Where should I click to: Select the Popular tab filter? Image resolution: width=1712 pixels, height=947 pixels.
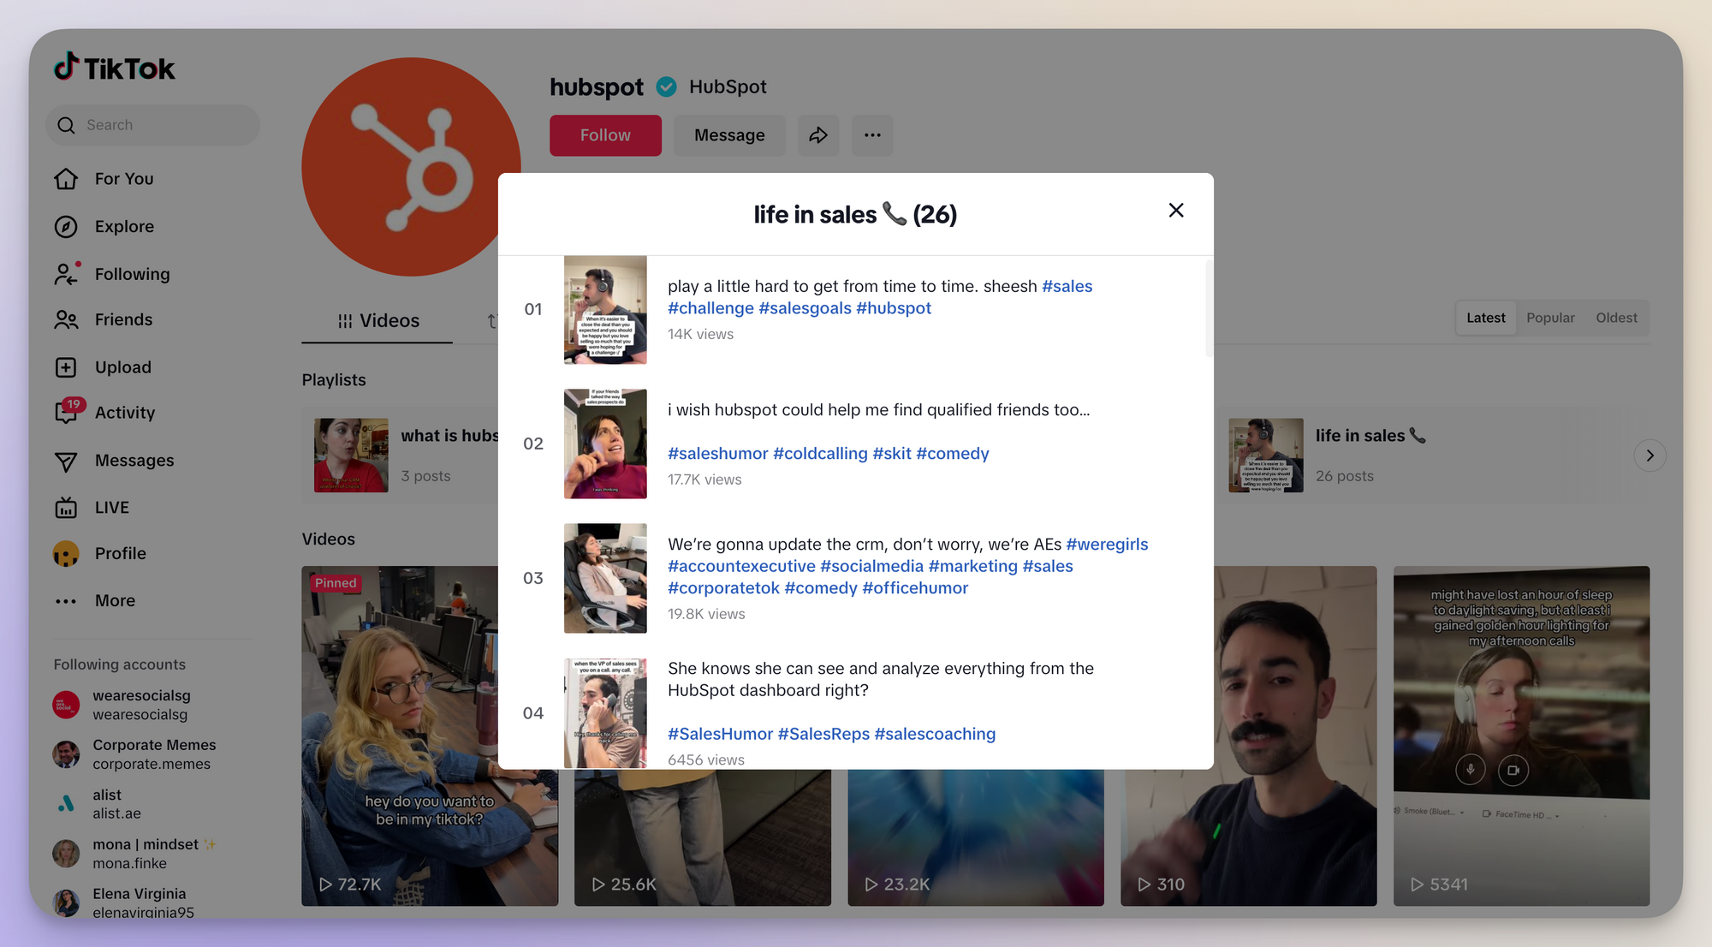click(1550, 317)
